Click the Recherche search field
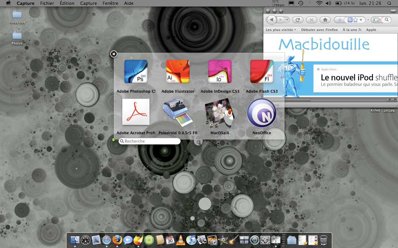 150,141
